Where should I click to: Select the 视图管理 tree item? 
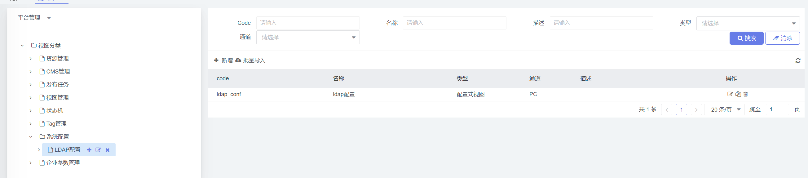(x=57, y=98)
